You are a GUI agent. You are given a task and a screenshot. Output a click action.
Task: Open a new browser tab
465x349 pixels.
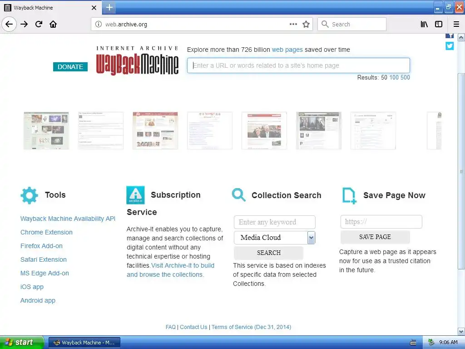tap(109, 7)
